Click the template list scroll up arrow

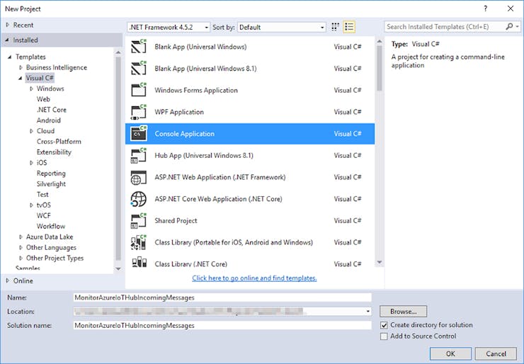[380, 41]
